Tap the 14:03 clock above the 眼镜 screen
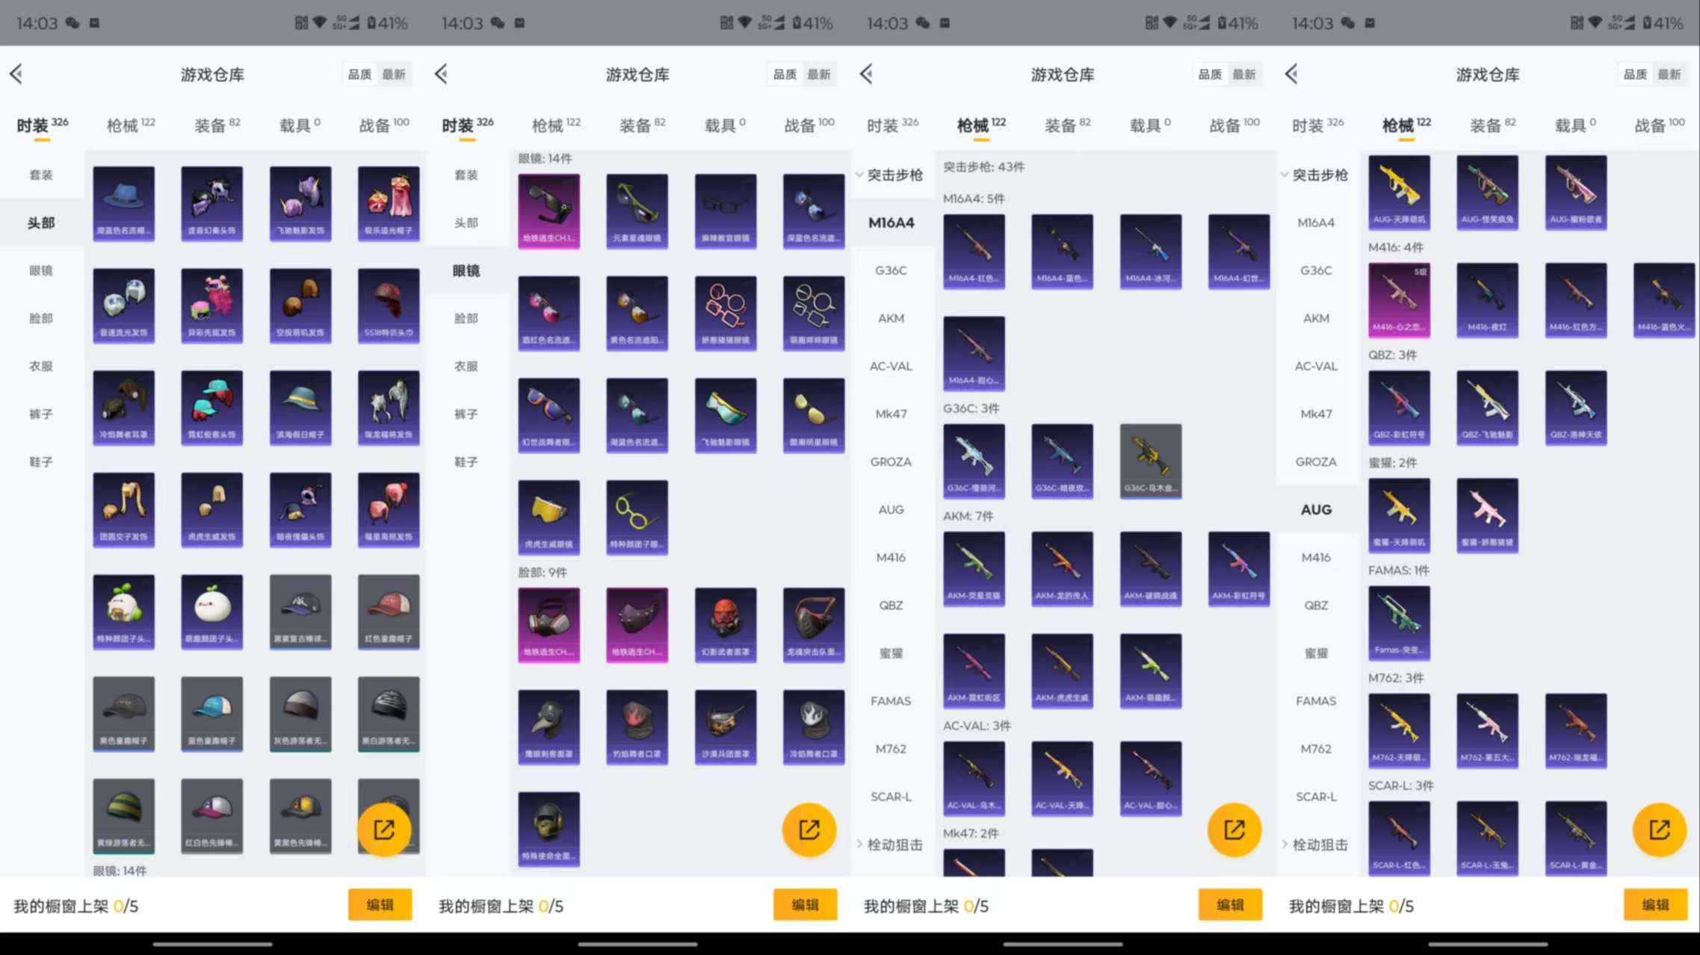This screenshot has height=955, width=1700. point(462,23)
